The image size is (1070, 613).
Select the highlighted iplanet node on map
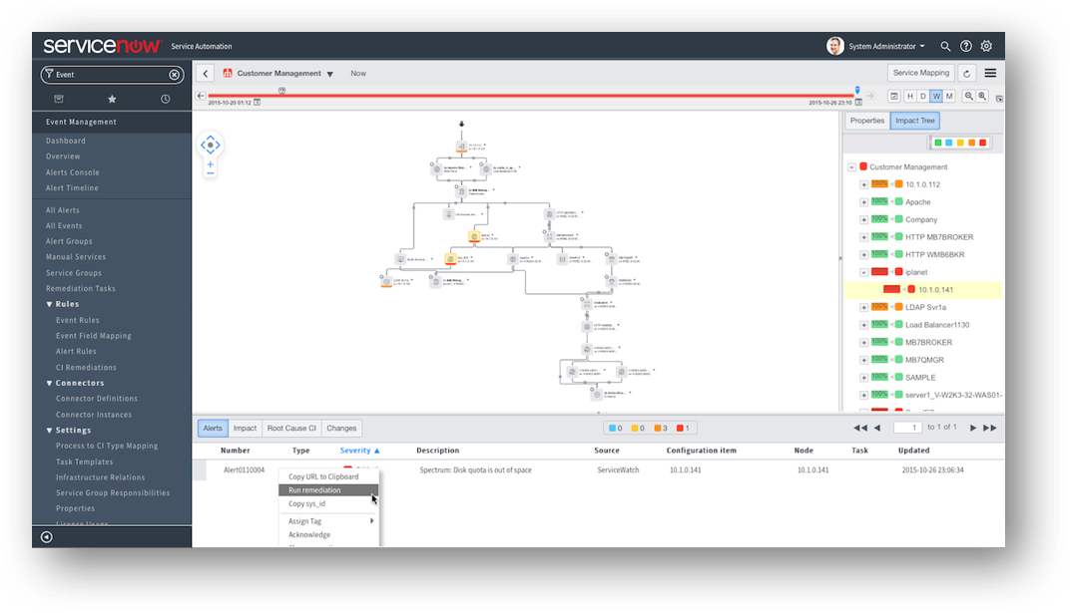[473, 237]
